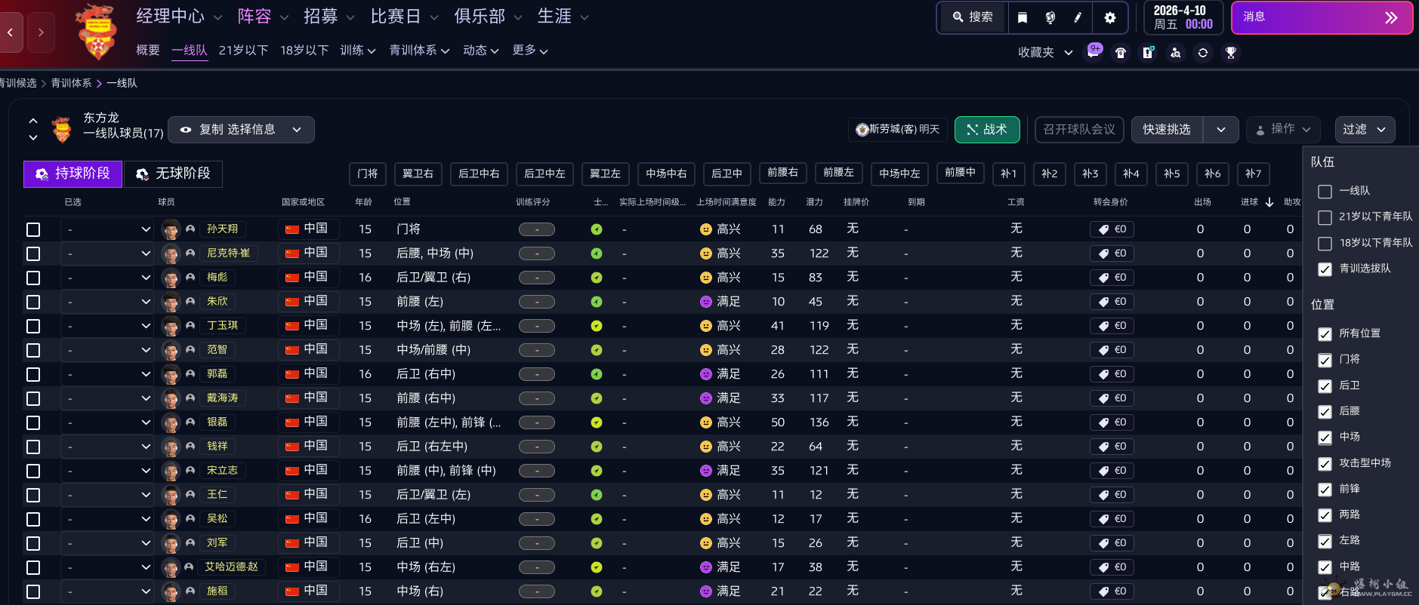Viewport: 1419px width, 605px height.
Task: Click the 潜力 column header
Action: [814, 202]
